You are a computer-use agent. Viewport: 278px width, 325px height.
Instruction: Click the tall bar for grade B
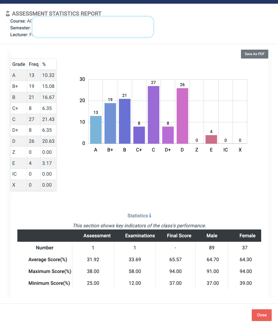pos(125,121)
